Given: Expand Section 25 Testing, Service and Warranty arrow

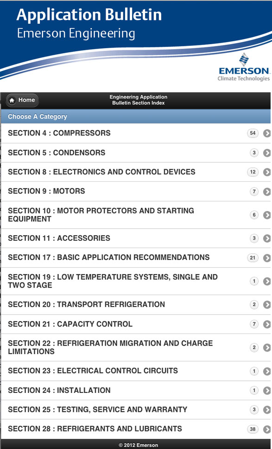Looking at the screenshot, I should click(x=267, y=410).
